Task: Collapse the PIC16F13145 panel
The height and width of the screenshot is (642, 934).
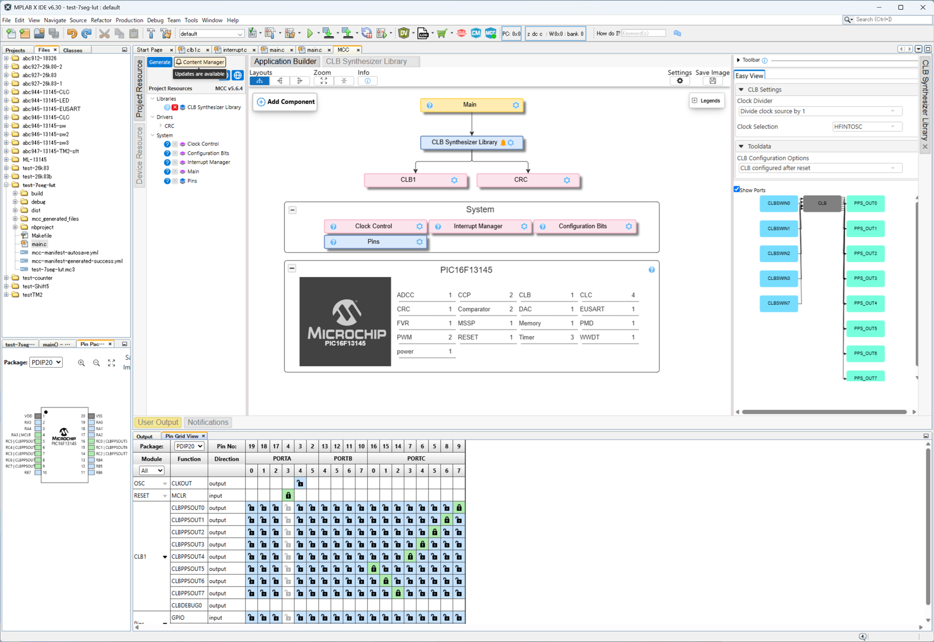Action: [292, 268]
